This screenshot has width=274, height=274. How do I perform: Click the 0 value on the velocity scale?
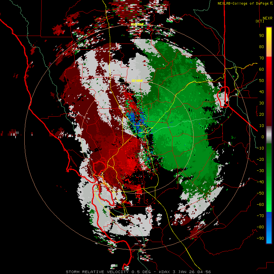click(x=263, y=137)
